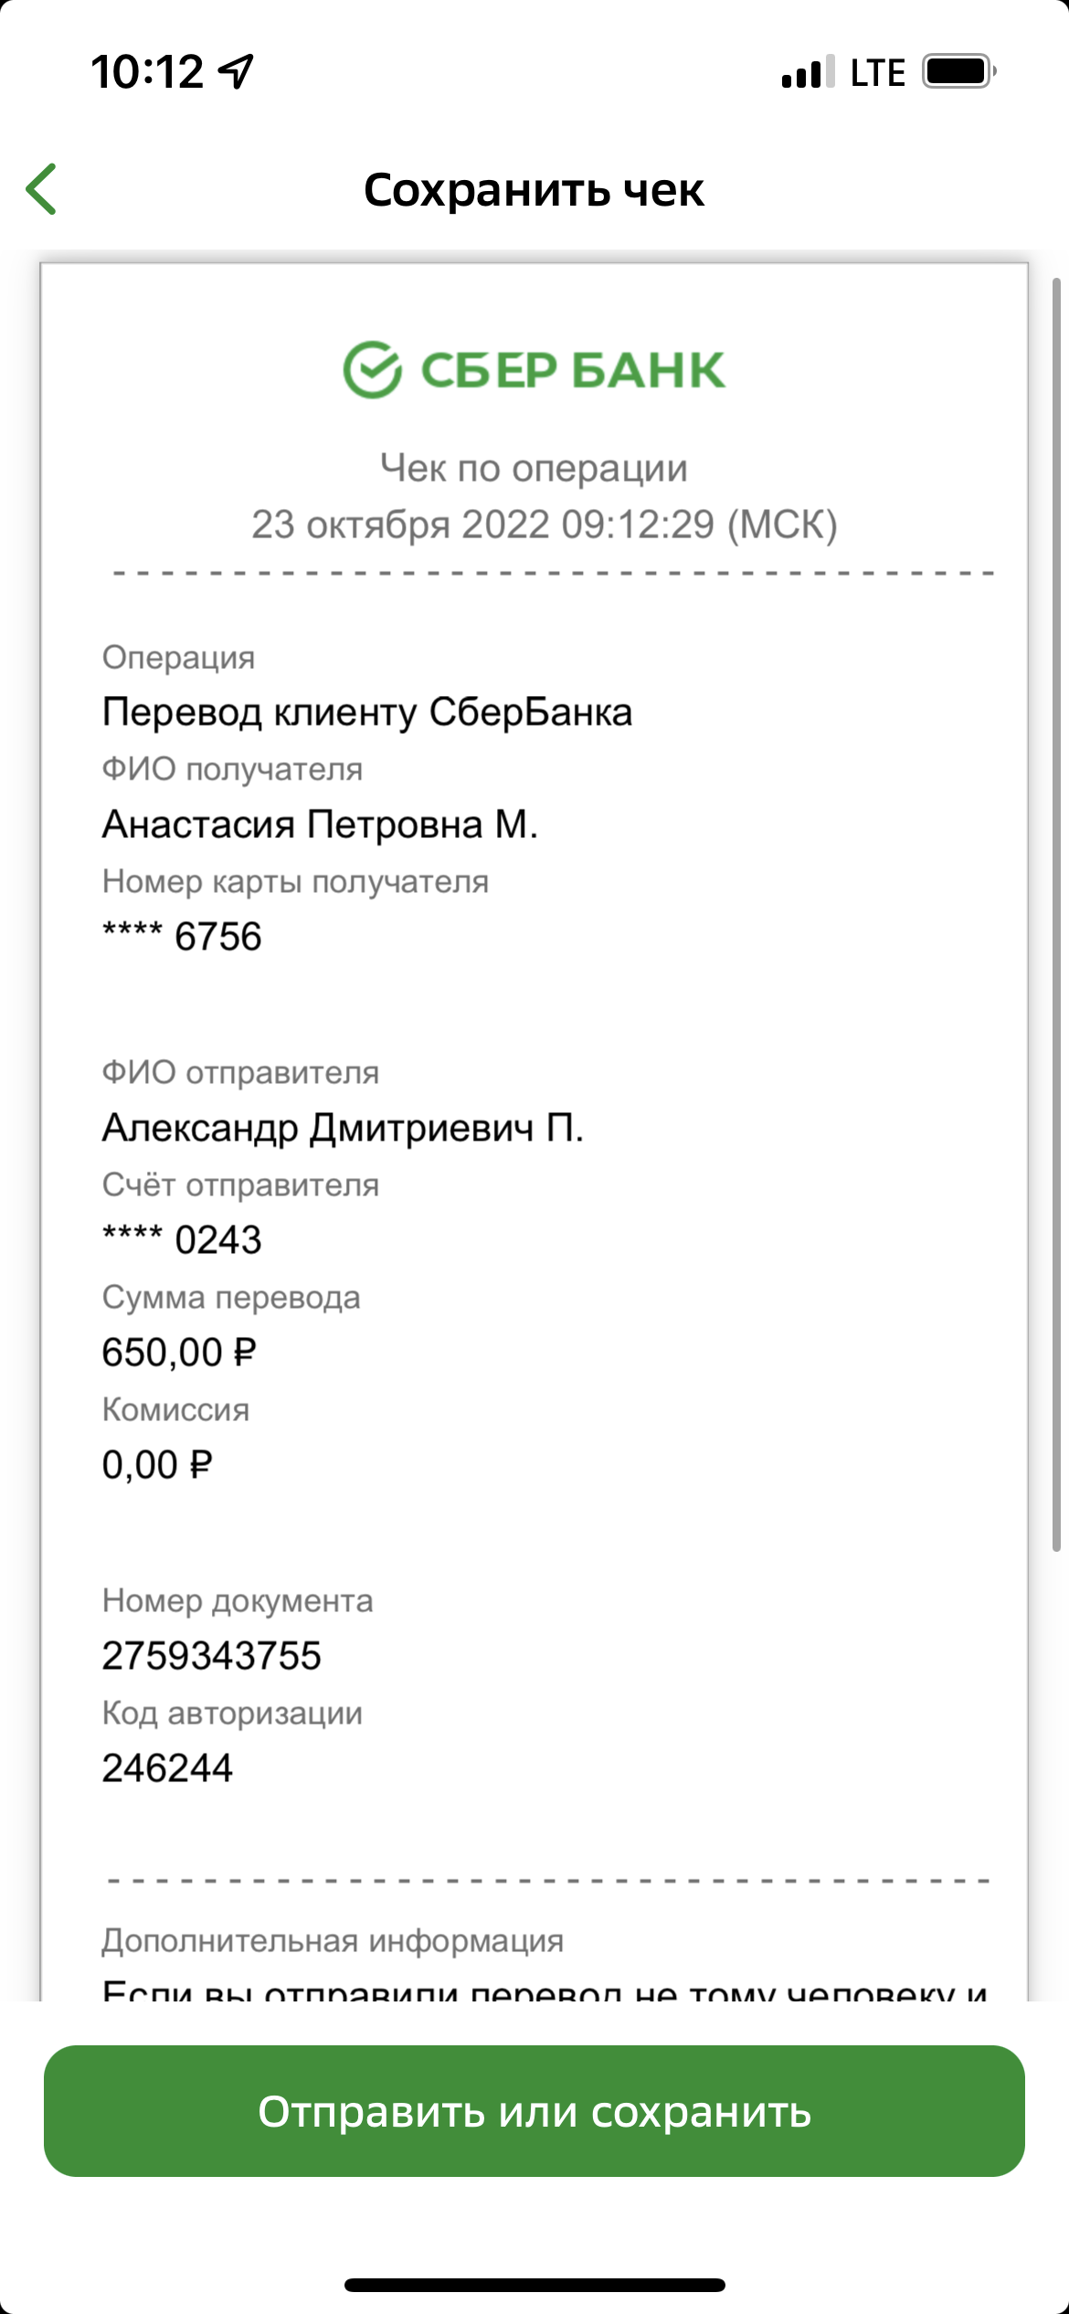This screenshot has height=2314, width=1069.
Task: Tap the 'Сохранить чек' title
Action: pos(534,190)
